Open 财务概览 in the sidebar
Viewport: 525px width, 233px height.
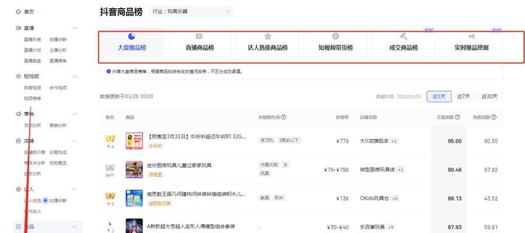58,163
